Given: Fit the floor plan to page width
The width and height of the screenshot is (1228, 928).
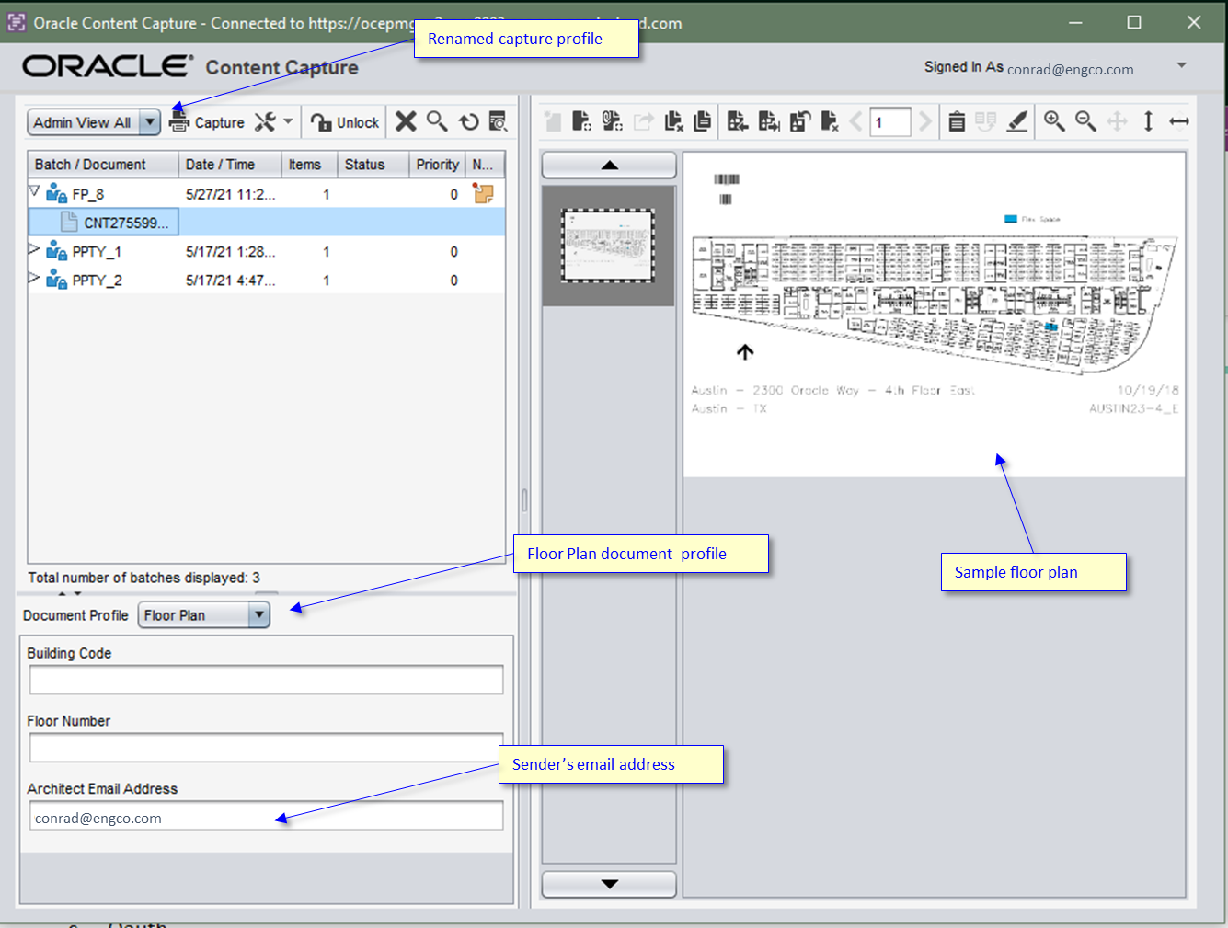Looking at the screenshot, I should coord(1180,120).
